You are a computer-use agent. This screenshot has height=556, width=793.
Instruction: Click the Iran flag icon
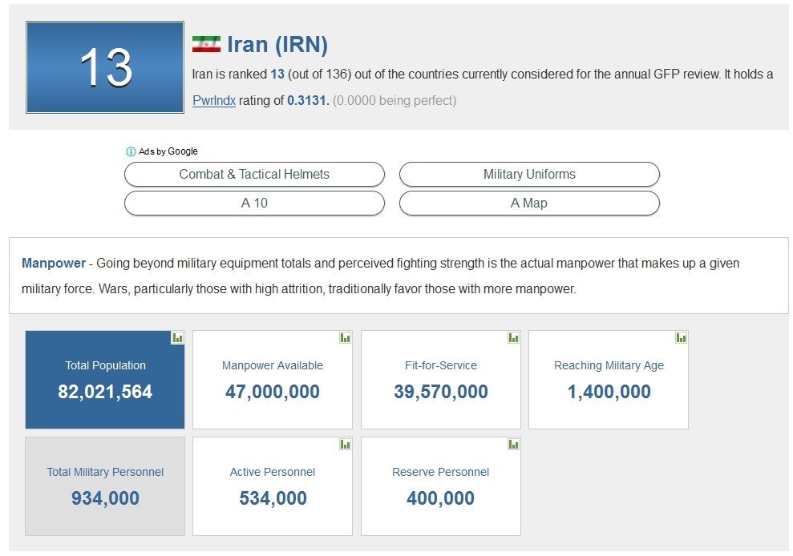(x=206, y=45)
